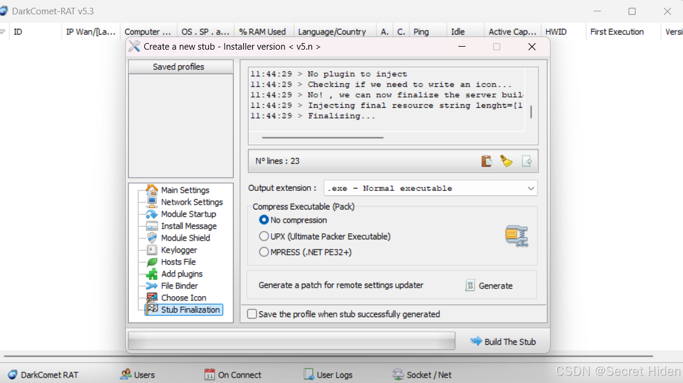Switch to the Users tab
The width and height of the screenshot is (683, 383).
[x=138, y=375]
